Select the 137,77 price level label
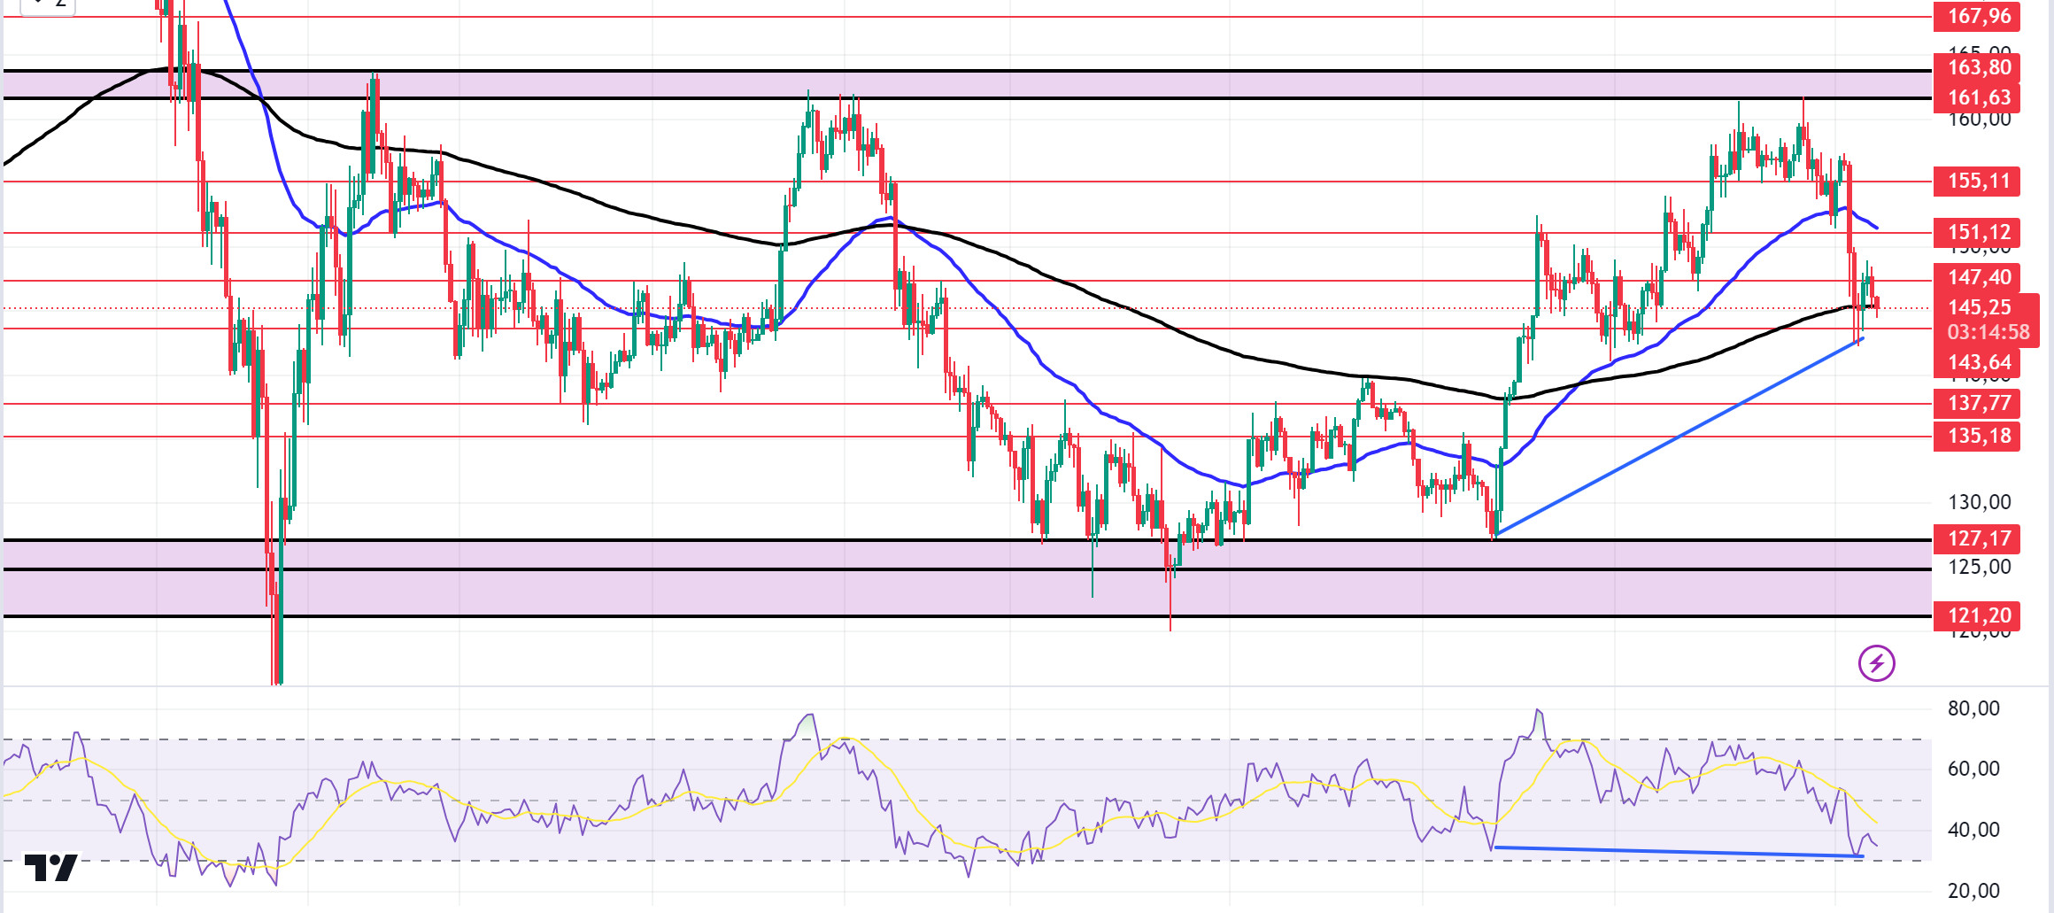This screenshot has width=2054, height=913. point(1977,403)
